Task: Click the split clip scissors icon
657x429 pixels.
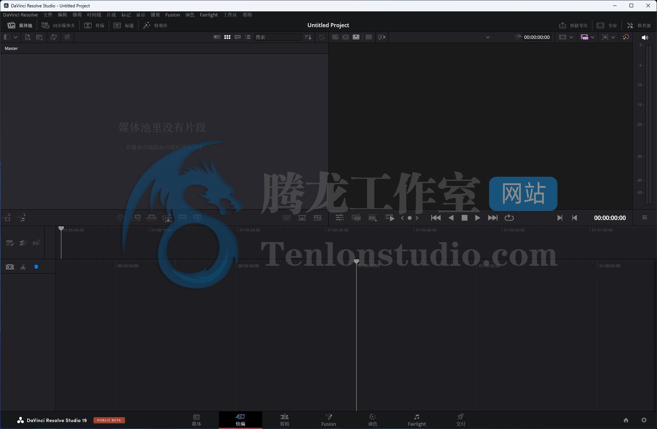Action: 23,267
